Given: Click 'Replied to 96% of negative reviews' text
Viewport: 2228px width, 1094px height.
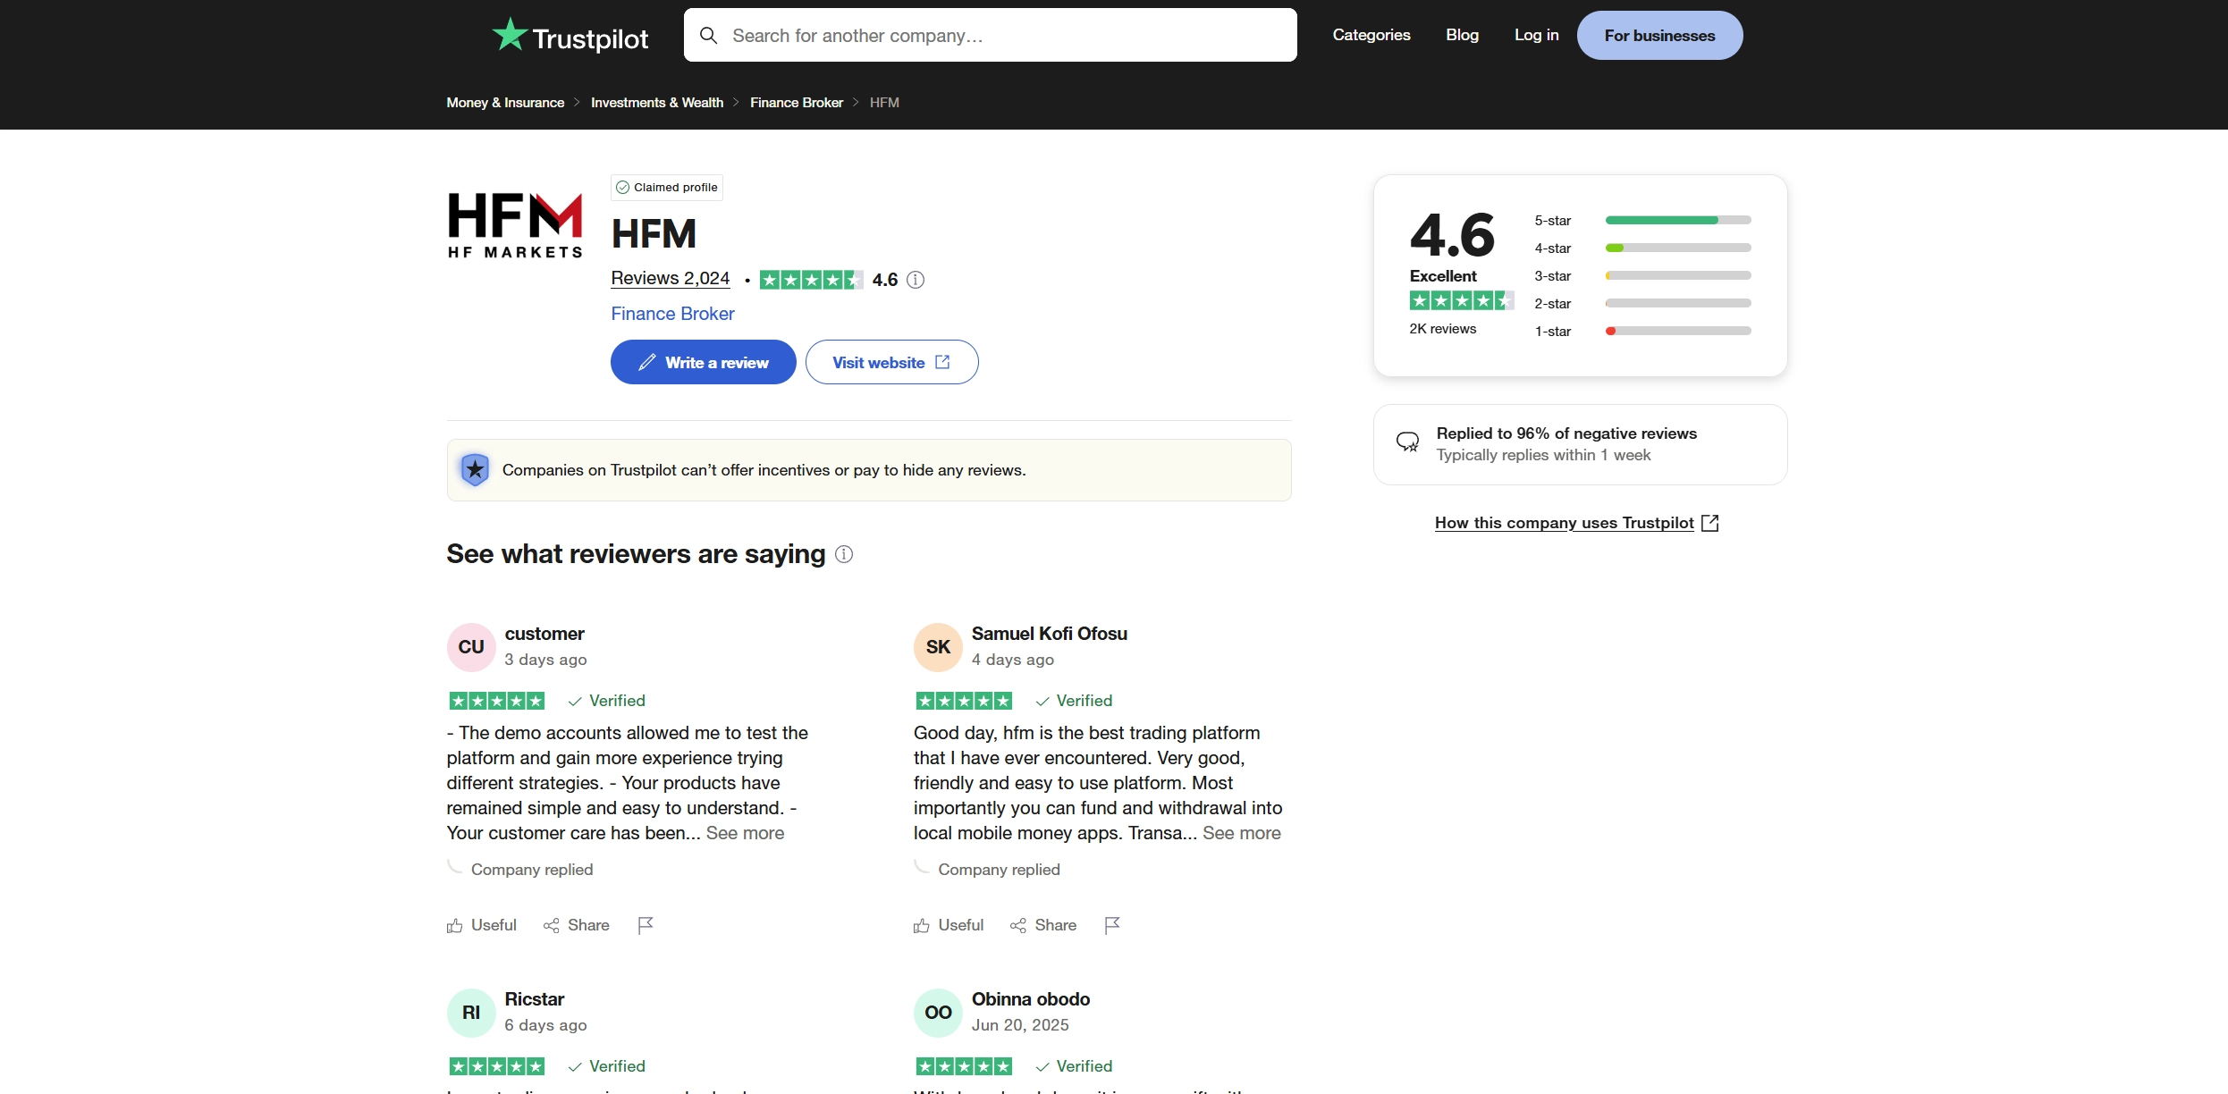Looking at the screenshot, I should point(1566,433).
